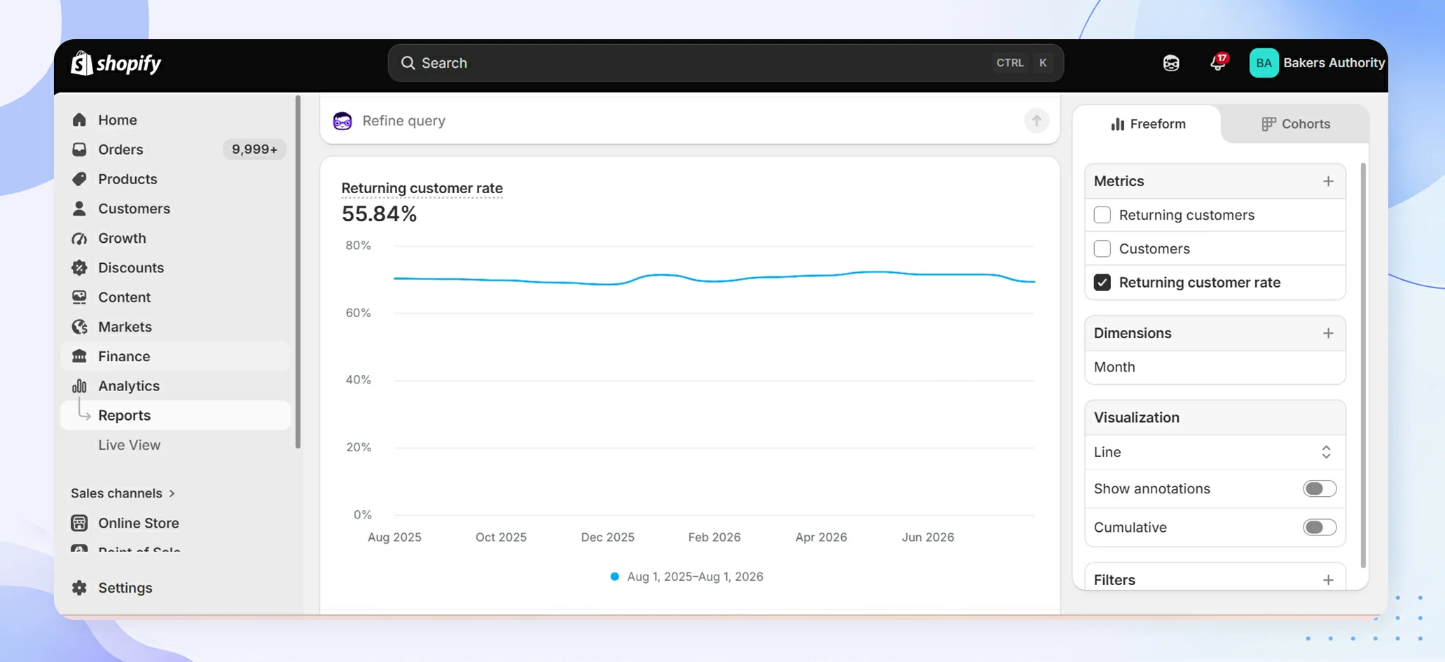Click the Analytics bar chart icon
Image resolution: width=1445 pixels, height=662 pixels.
79,386
